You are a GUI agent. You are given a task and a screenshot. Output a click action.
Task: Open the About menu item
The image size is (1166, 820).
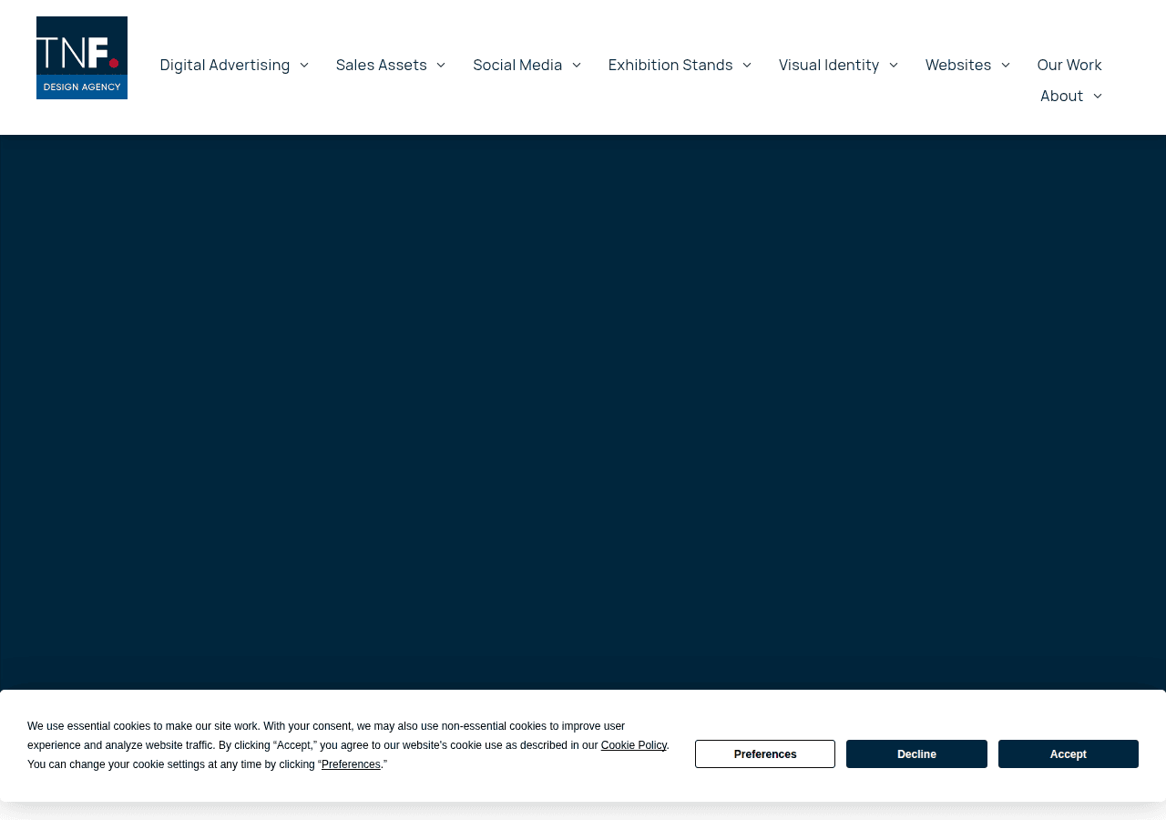coord(1062,96)
